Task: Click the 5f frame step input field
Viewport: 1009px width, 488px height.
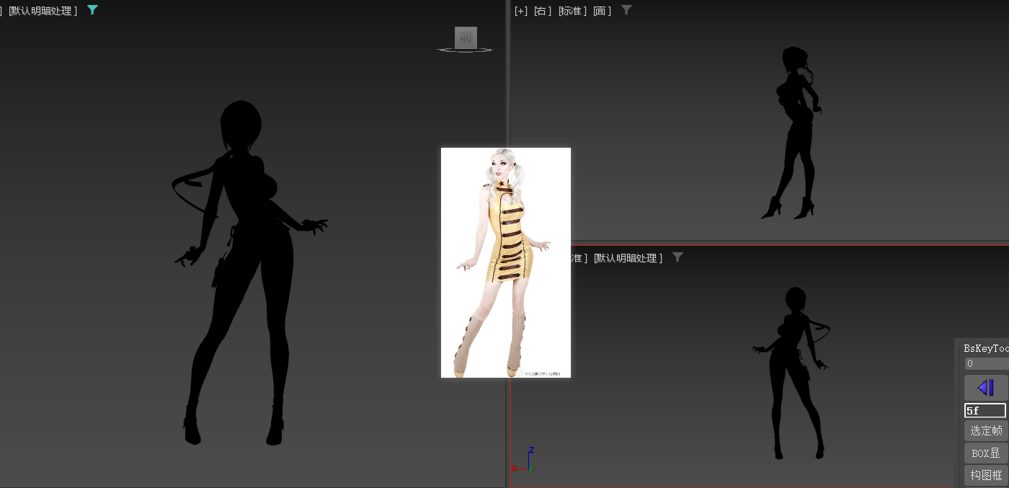Action: click(984, 411)
